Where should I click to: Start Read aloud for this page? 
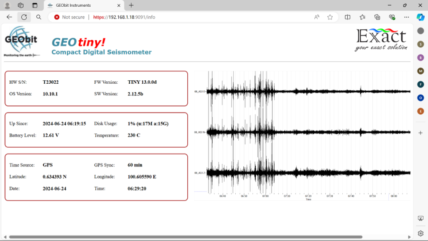(316, 17)
